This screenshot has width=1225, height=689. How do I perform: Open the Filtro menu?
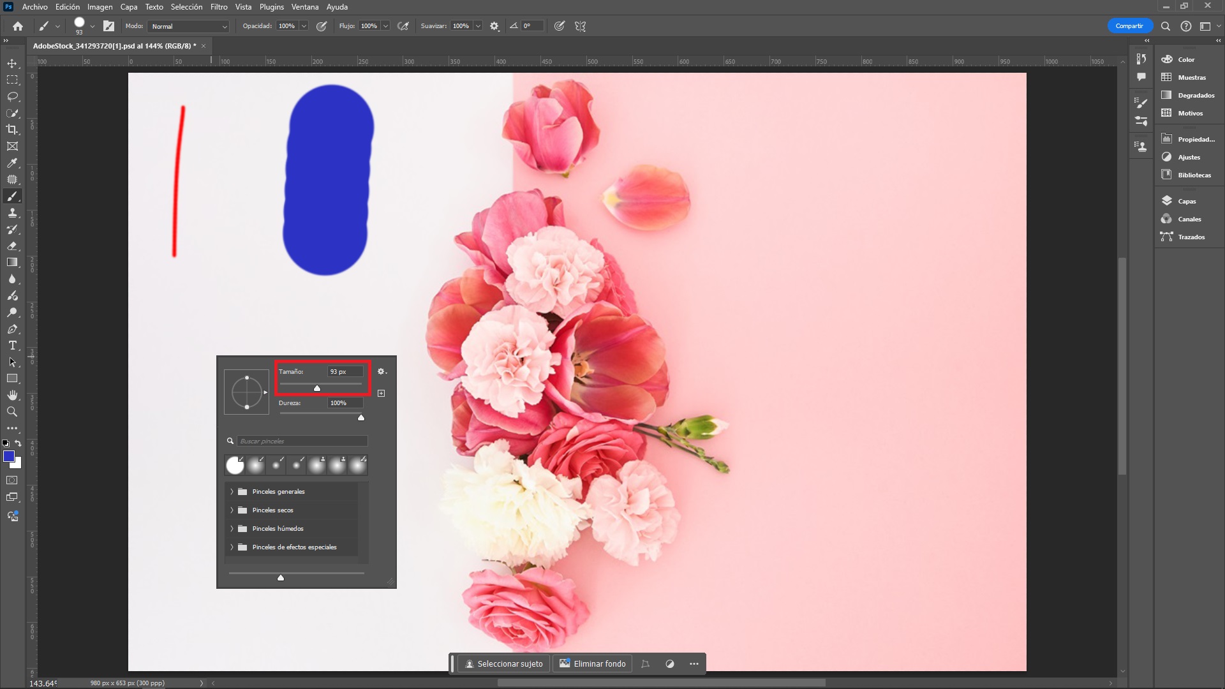pyautogui.click(x=219, y=7)
